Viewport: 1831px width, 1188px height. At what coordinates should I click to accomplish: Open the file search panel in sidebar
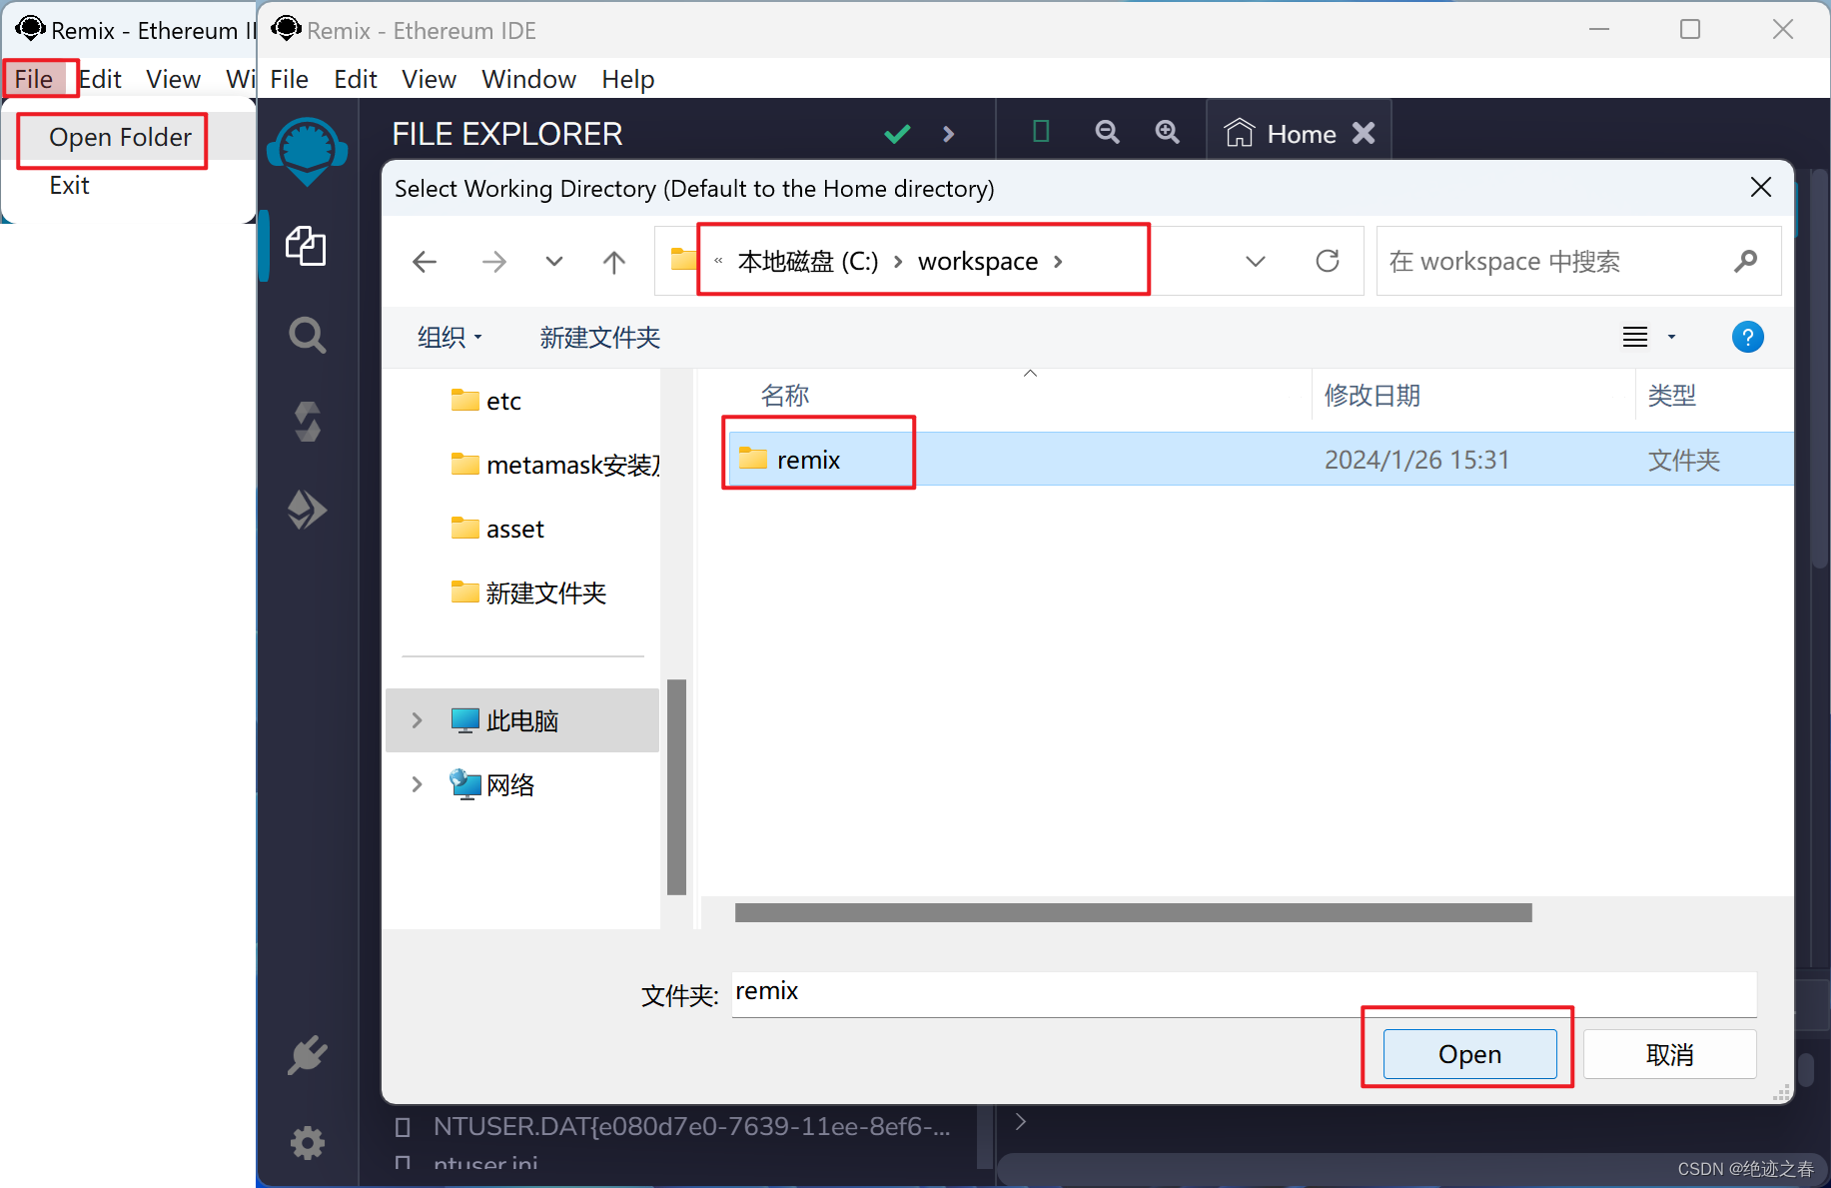pos(307,335)
